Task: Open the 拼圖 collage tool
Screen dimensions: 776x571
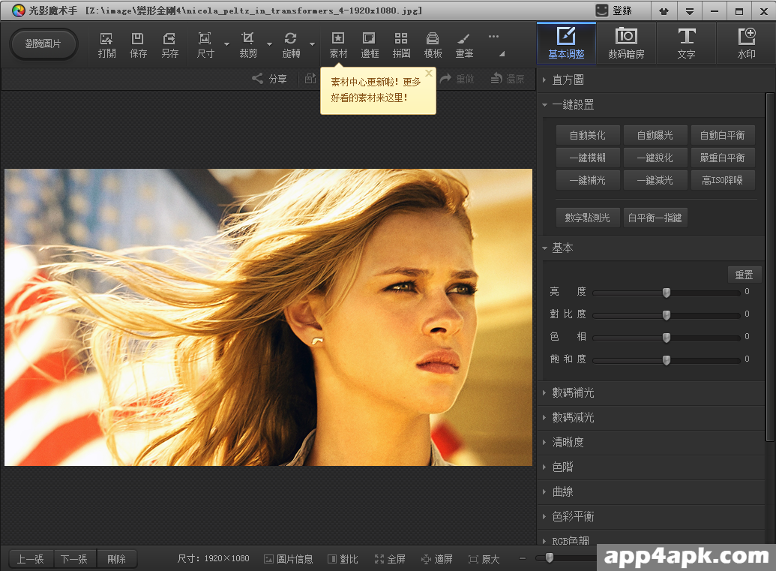Action: pos(401,44)
